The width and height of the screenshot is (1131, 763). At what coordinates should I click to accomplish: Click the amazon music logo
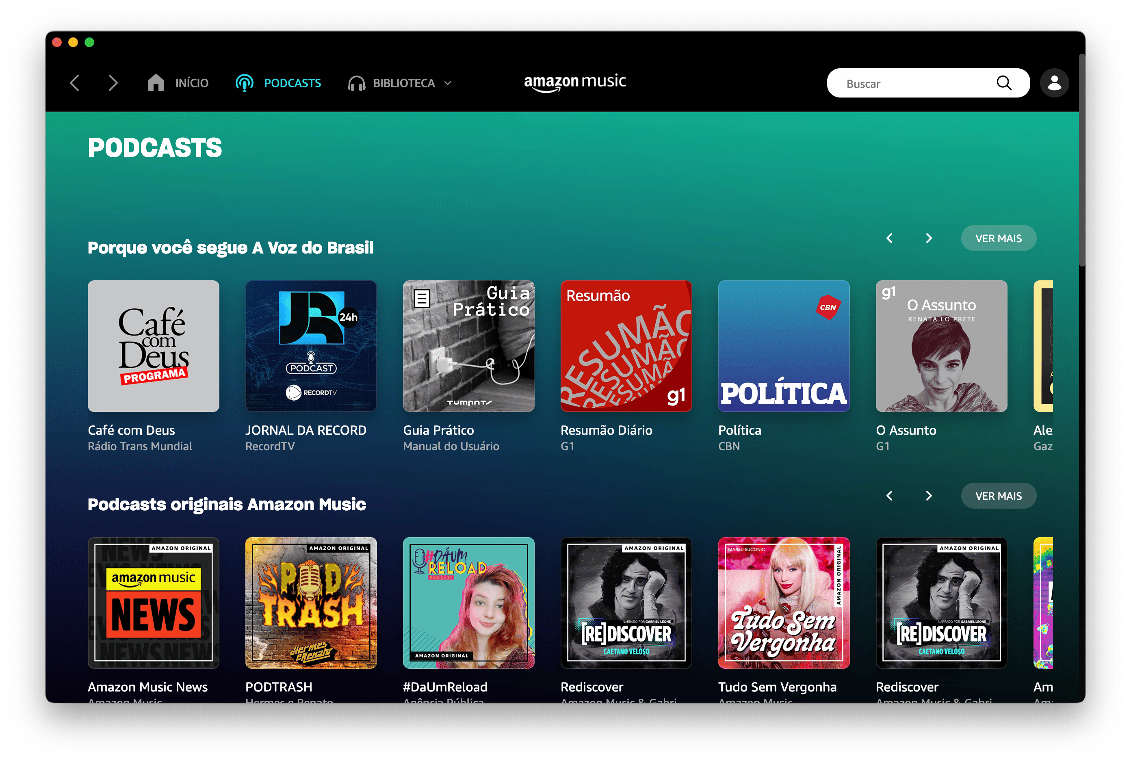tap(574, 82)
